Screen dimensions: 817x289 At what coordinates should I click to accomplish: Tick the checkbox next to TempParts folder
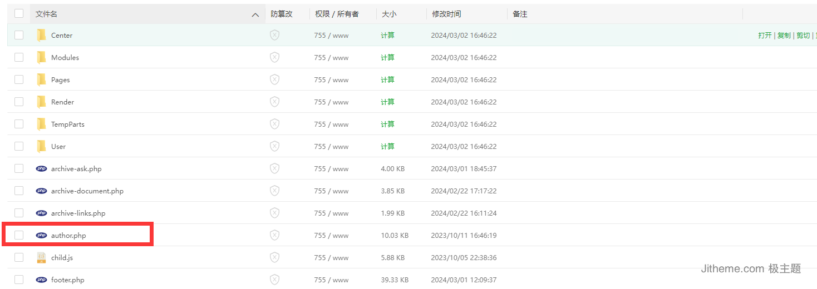(19, 124)
